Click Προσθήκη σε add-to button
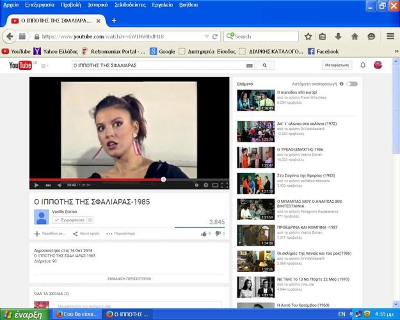Screen dimensions: 400x320 tap(49, 234)
